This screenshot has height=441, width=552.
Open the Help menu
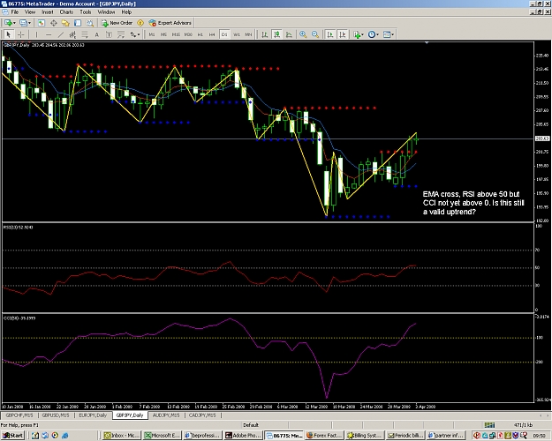pyautogui.click(x=126, y=12)
